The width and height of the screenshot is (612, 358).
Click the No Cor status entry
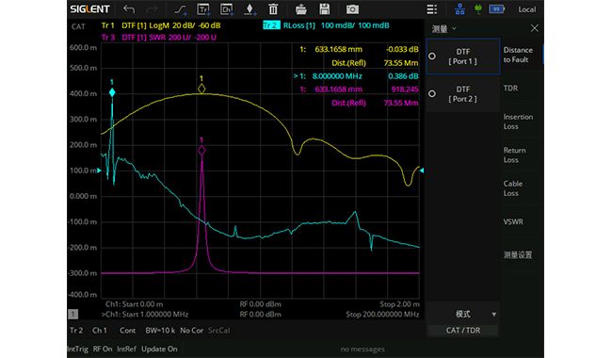(192, 331)
